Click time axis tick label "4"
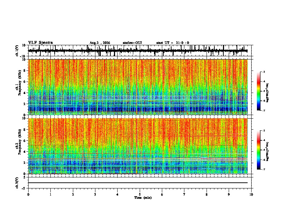The height and width of the screenshot is (218, 283). [118, 194]
